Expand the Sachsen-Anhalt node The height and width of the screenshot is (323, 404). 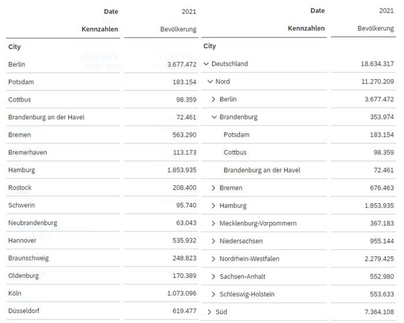(x=214, y=276)
